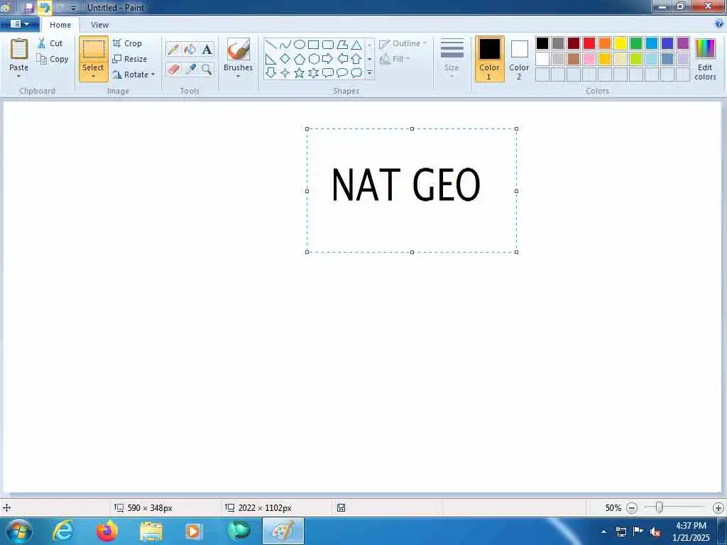Pick the yellow color swatch
This screenshot has height=545, width=727.
pos(621,43)
